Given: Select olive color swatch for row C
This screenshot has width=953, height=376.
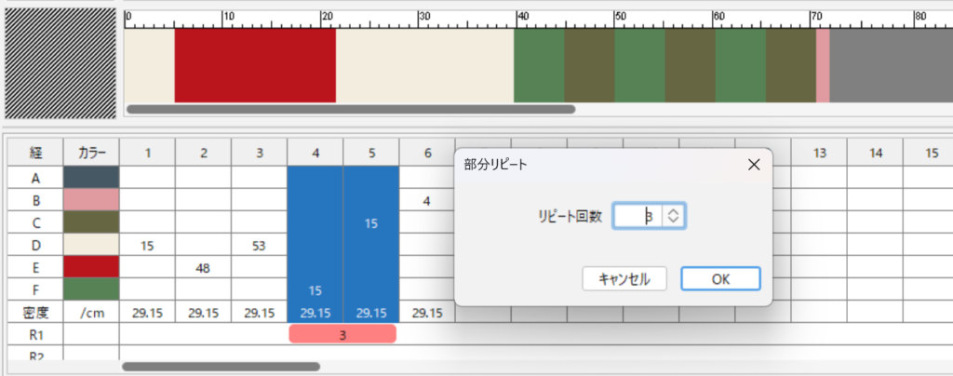Looking at the screenshot, I should click(x=91, y=223).
